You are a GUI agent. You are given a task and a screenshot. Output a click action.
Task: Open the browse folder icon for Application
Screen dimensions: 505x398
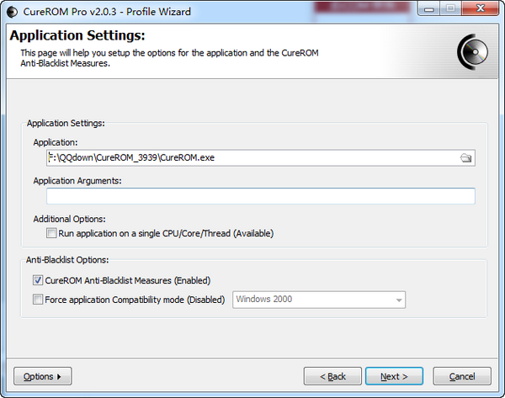pyautogui.click(x=465, y=158)
